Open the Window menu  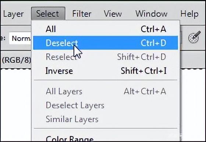click(151, 14)
